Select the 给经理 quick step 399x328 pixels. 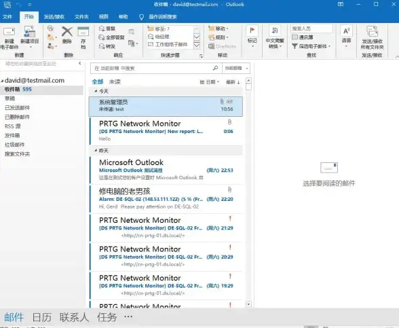159,37
